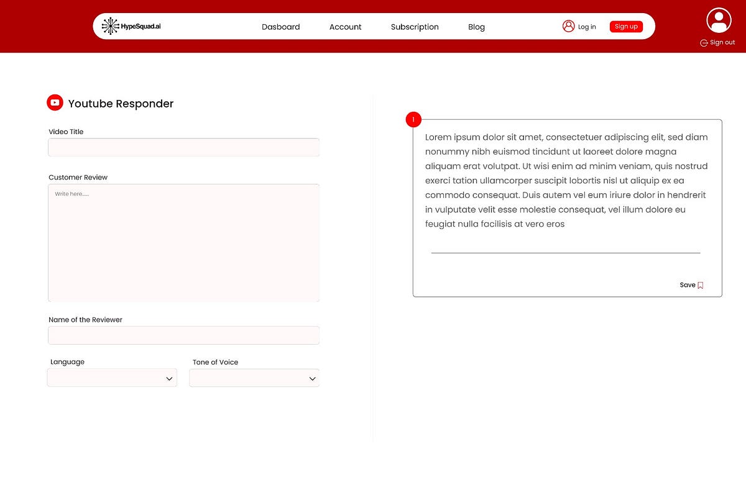The height and width of the screenshot is (480, 746).
Task: Click the person icon next to Log in
Action: (x=568, y=26)
